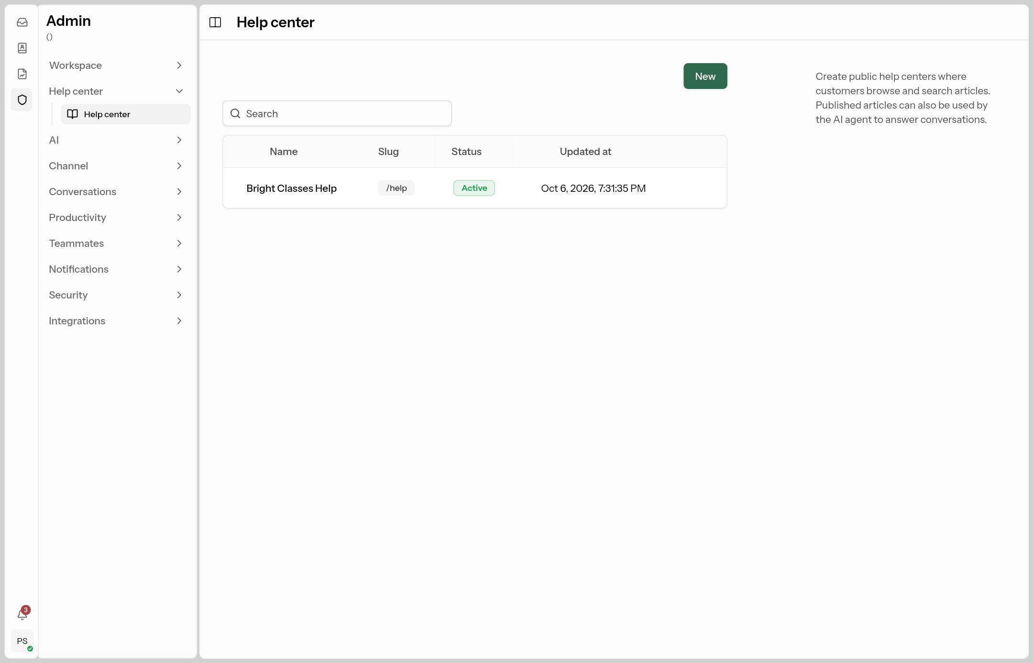Open the reports chart icon
Image resolution: width=1033 pixels, height=663 pixels.
(22, 74)
